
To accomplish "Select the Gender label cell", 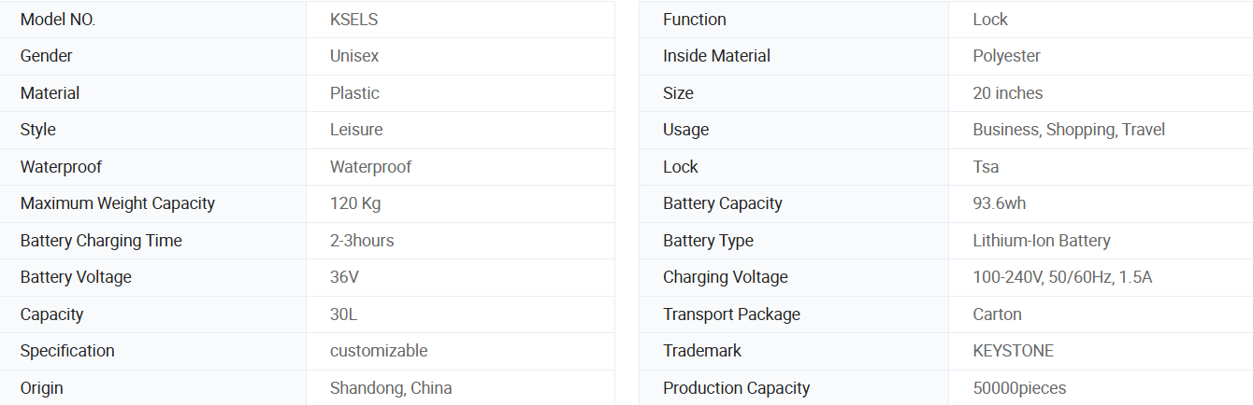I will tap(153, 56).
